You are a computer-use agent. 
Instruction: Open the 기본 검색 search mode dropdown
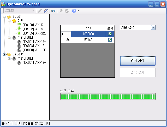tap(153, 28)
